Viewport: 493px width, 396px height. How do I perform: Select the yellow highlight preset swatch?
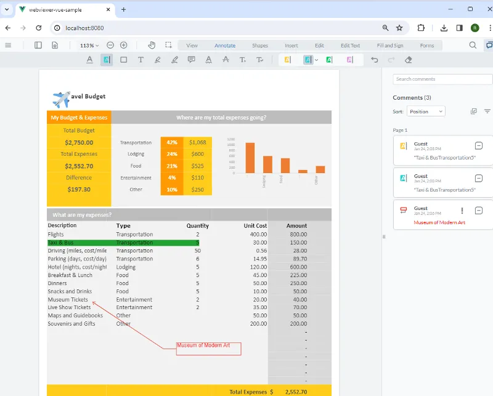(x=288, y=60)
